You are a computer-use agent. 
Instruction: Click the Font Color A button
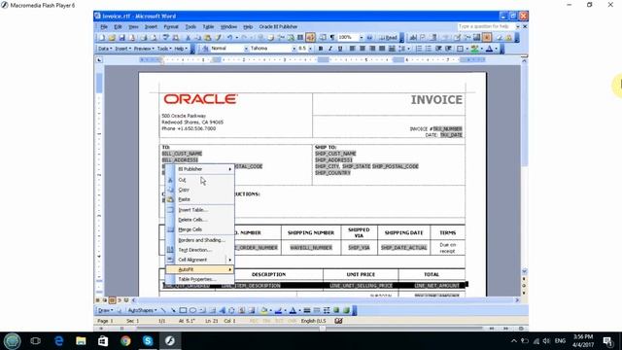[490, 49]
